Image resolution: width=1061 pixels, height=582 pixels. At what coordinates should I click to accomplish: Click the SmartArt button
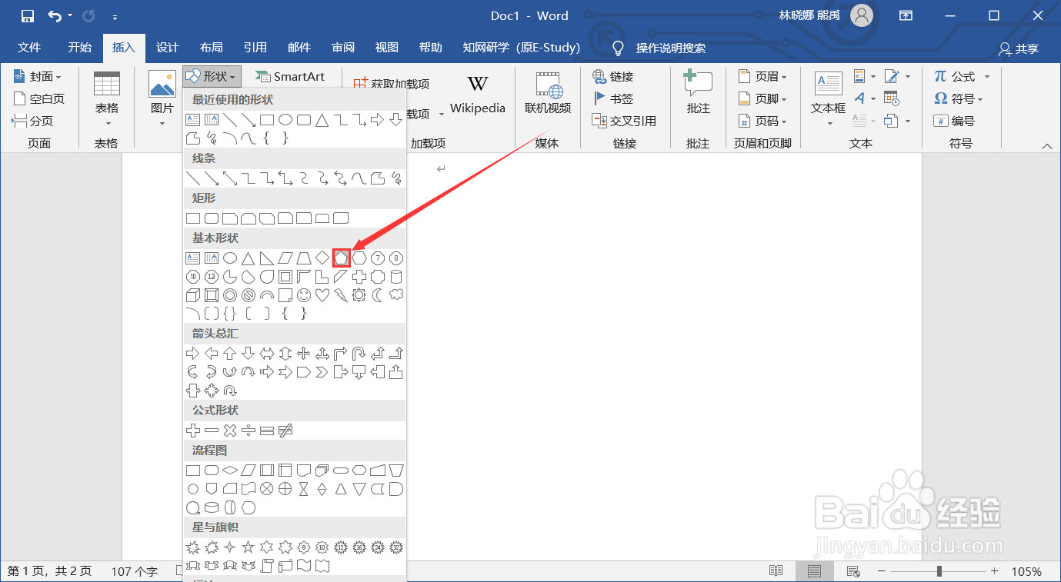[290, 76]
